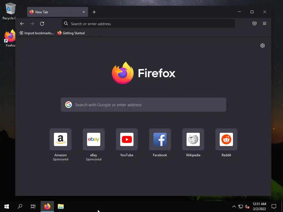The height and width of the screenshot is (212, 283).
Task: Open Task View on the taskbar
Action: (x=33, y=206)
